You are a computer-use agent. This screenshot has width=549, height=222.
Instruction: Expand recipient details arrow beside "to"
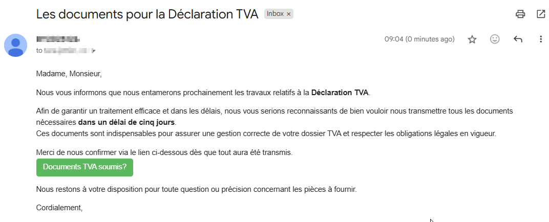pos(94,51)
